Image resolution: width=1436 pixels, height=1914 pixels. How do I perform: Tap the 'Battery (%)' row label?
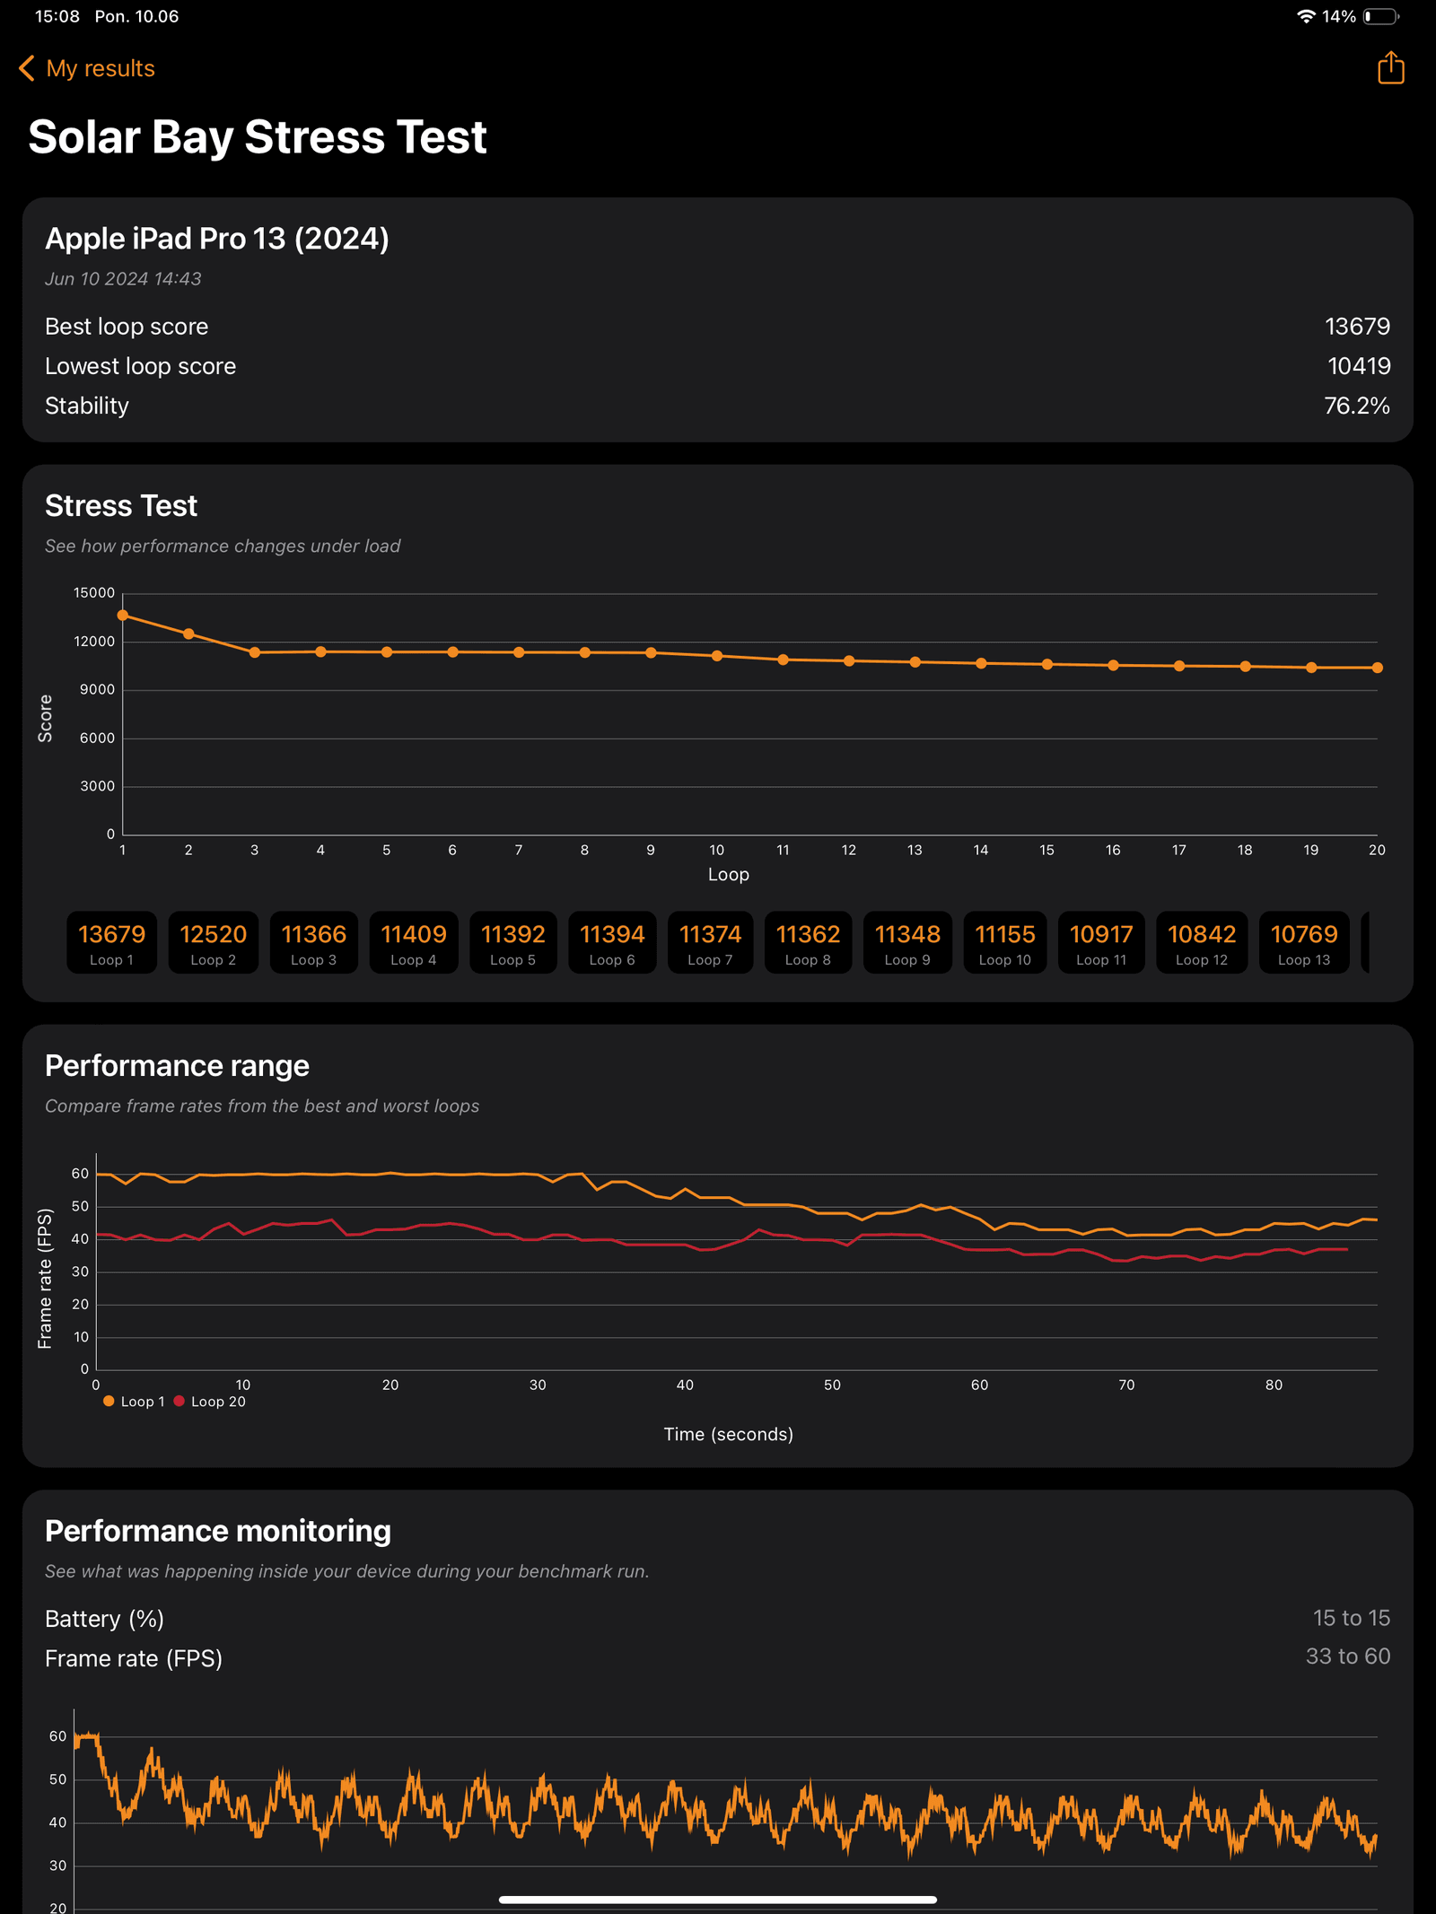pyautogui.click(x=104, y=1619)
